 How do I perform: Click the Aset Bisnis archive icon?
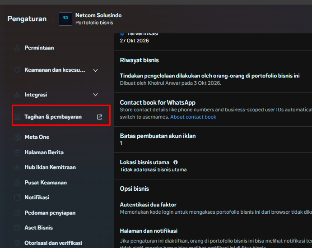[17, 228]
